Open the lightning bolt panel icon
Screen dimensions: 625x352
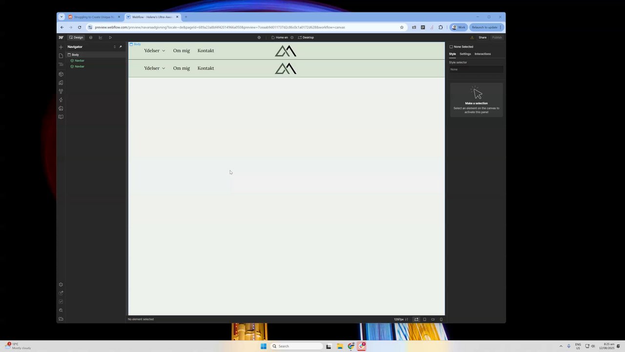[x=61, y=100]
